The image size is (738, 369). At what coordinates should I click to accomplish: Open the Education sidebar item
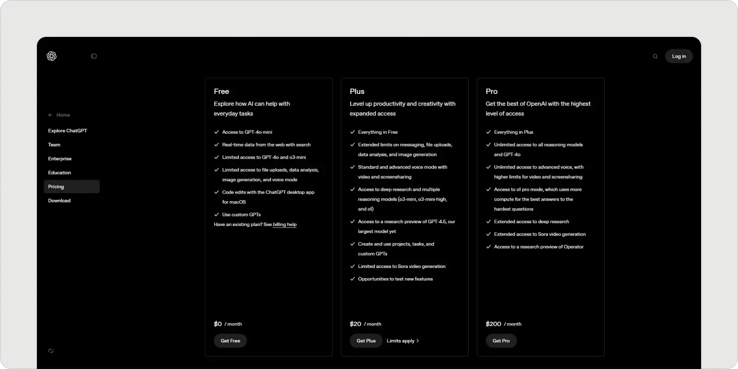[x=60, y=173]
